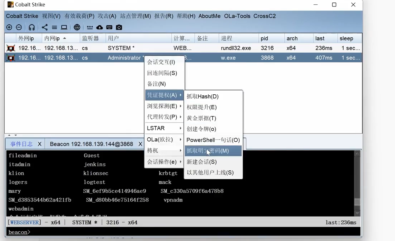This screenshot has height=241, width=395.
Task: Choose PowerShell一句话(O) from submenu
Action: click(x=213, y=140)
